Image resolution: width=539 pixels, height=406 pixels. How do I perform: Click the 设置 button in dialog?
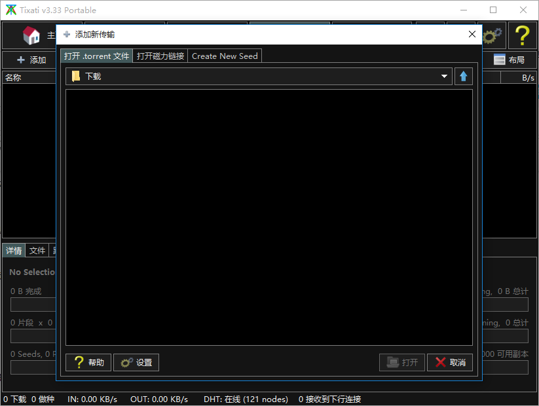pos(136,362)
